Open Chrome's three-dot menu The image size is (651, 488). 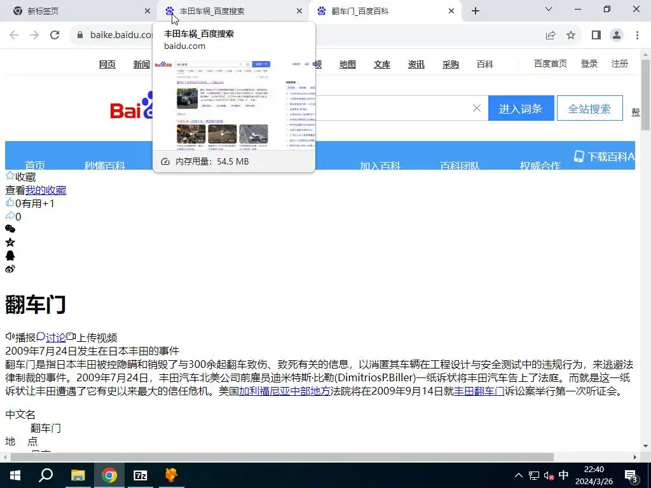(x=637, y=36)
